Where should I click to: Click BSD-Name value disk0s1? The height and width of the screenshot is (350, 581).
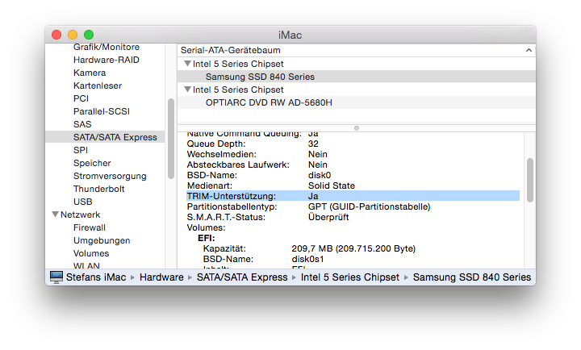(307, 259)
